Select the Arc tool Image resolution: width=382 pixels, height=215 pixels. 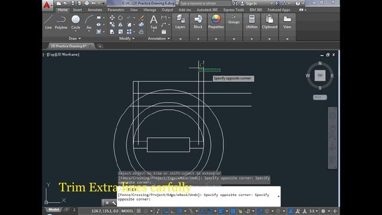(89, 21)
